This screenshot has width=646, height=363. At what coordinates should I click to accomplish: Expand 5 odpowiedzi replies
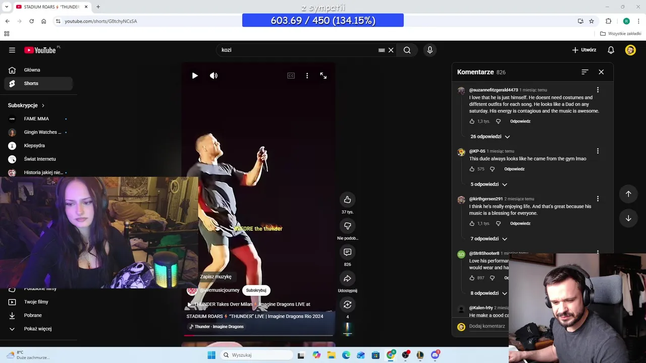pyautogui.click(x=489, y=185)
